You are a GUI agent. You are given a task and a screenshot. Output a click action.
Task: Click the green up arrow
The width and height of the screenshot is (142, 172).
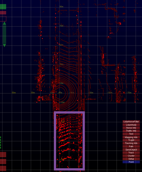pyautogui.click(x=4, y=23)
